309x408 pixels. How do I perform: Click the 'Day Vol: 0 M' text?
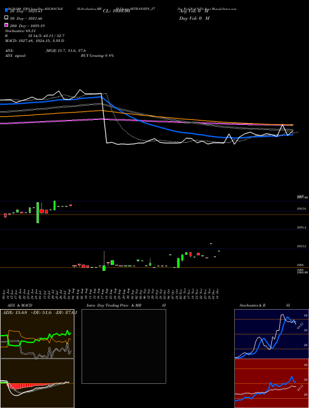click(194, 18)
